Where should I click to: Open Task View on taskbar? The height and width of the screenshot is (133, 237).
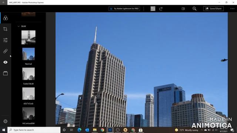(x=71, y=130)
